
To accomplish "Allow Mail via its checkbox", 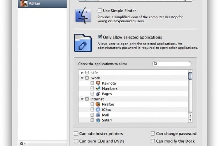I will pos(92,115).
